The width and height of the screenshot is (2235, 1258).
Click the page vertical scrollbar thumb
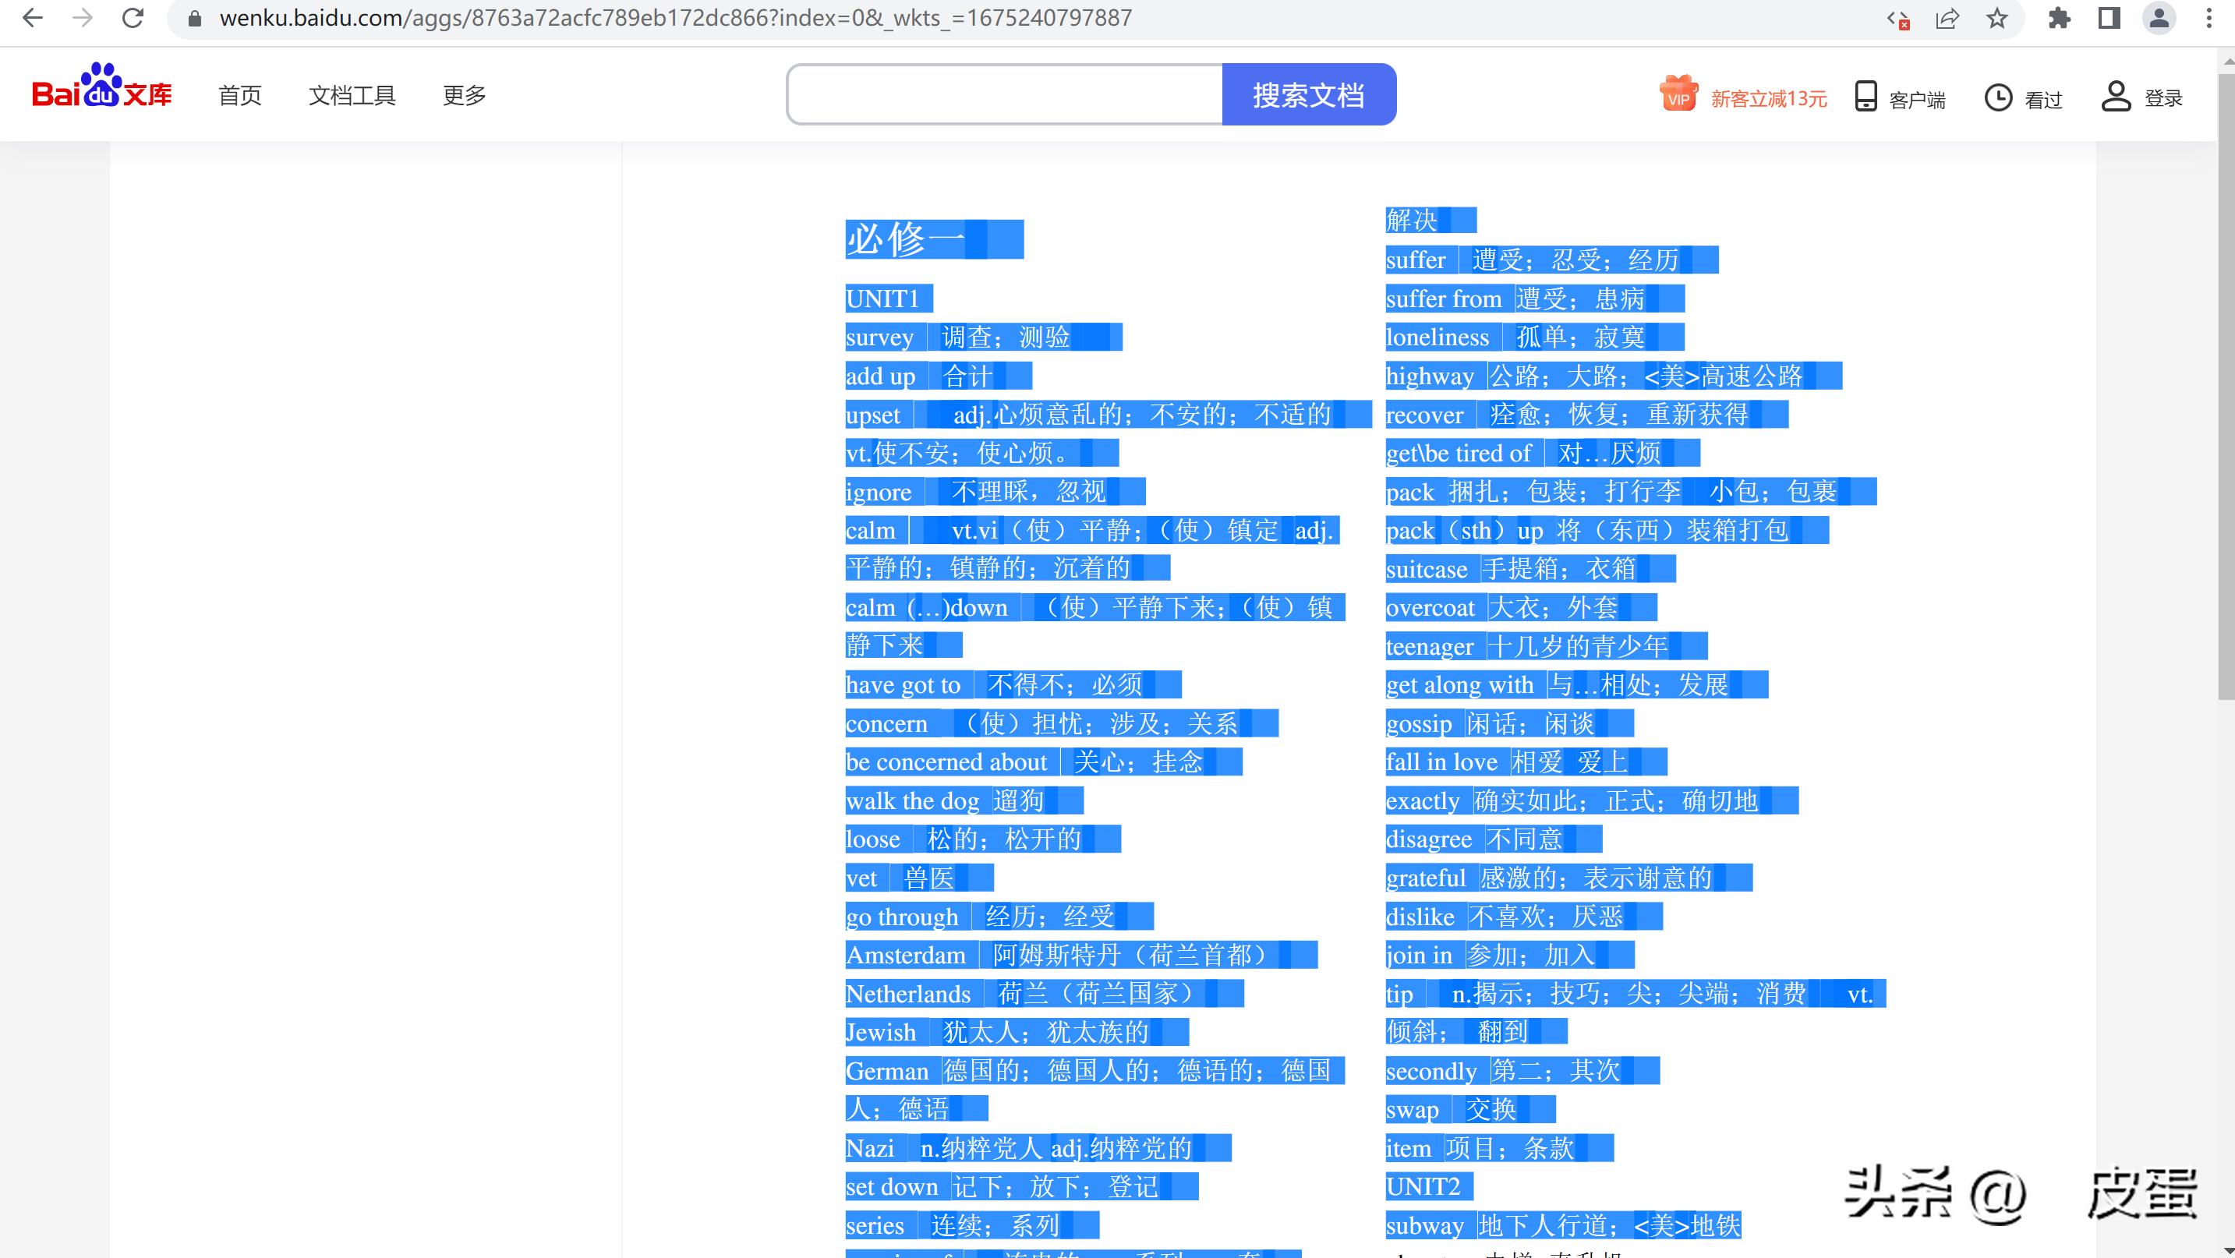pos(2226,386)
